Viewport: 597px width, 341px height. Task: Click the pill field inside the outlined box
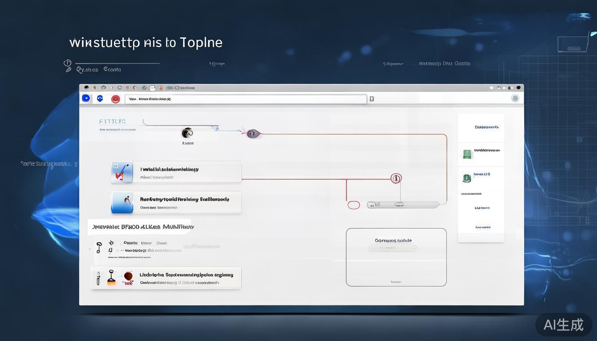pos(393,249)
